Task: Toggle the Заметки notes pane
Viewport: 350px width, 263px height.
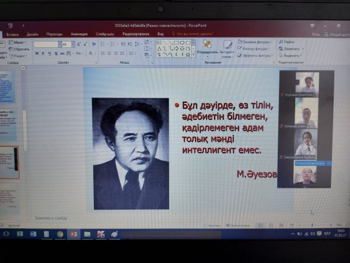Action: click(x=213, y=226)
